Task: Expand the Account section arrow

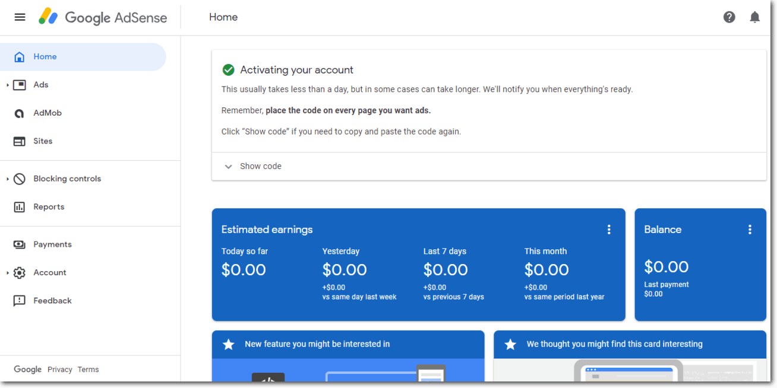Action: click(x=8, y=273)
